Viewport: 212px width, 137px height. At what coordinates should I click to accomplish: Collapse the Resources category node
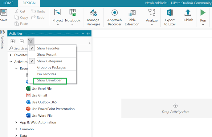point(16,68)
